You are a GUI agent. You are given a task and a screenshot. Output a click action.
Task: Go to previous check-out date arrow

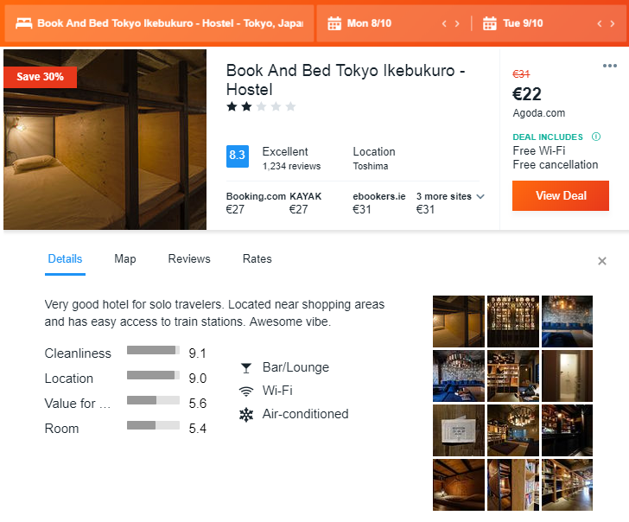click(600, 23)
